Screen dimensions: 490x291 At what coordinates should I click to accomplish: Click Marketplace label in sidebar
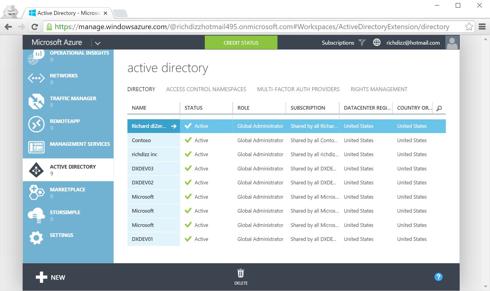pos(68,190)
